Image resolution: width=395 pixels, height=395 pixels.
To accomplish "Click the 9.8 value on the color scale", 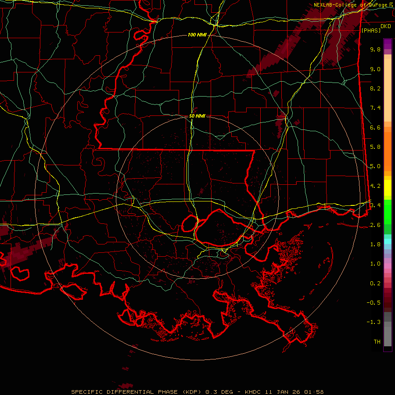I will pyautogui.click(x=375, y=49).
